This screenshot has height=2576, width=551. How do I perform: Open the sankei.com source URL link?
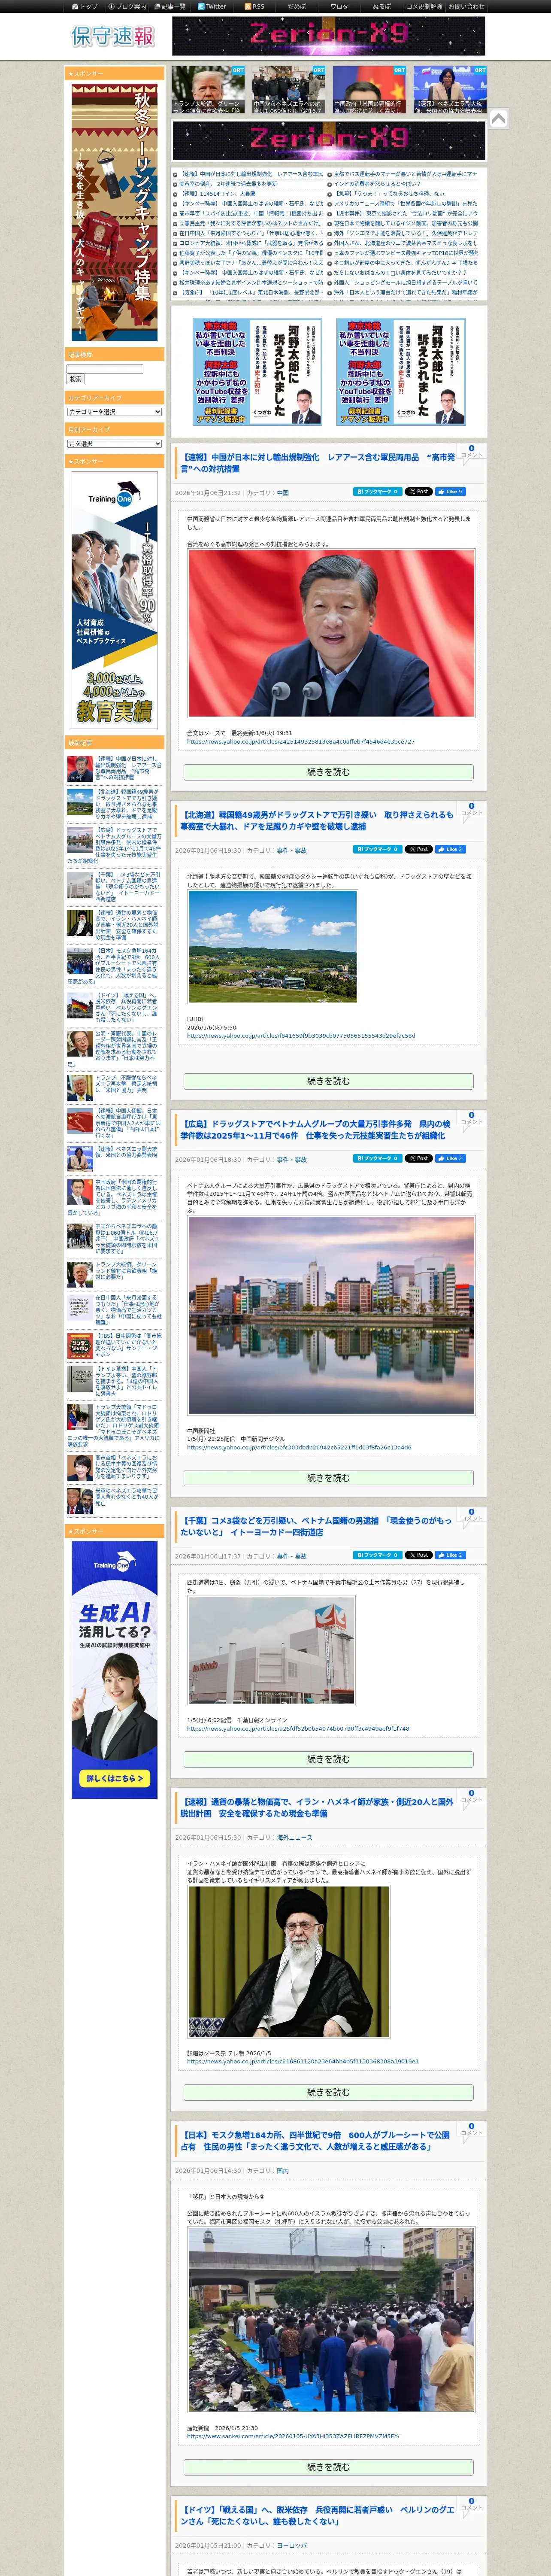[x=293, y=2437]
